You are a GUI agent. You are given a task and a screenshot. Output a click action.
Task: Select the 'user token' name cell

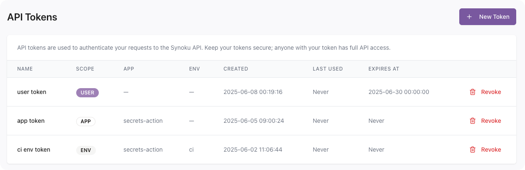[x=32, y=92]
